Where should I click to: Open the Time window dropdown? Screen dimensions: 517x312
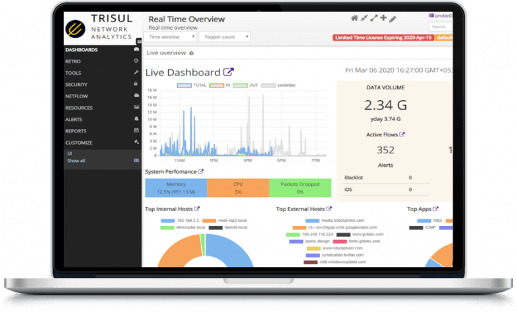click(x=170, y=37)
